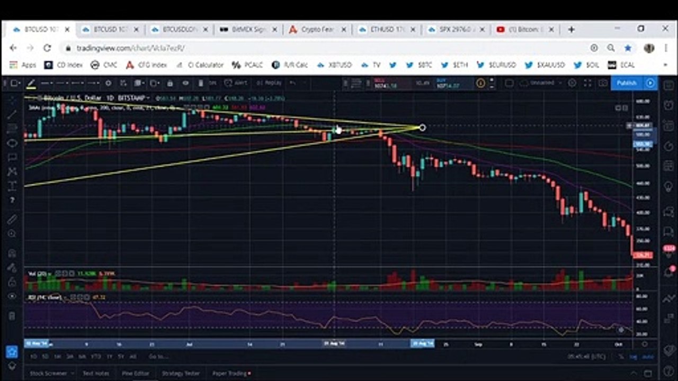This screenshot has height=381, width=678.
Task: Open the R/R Calc bookmark
Action: coord(290,65)
